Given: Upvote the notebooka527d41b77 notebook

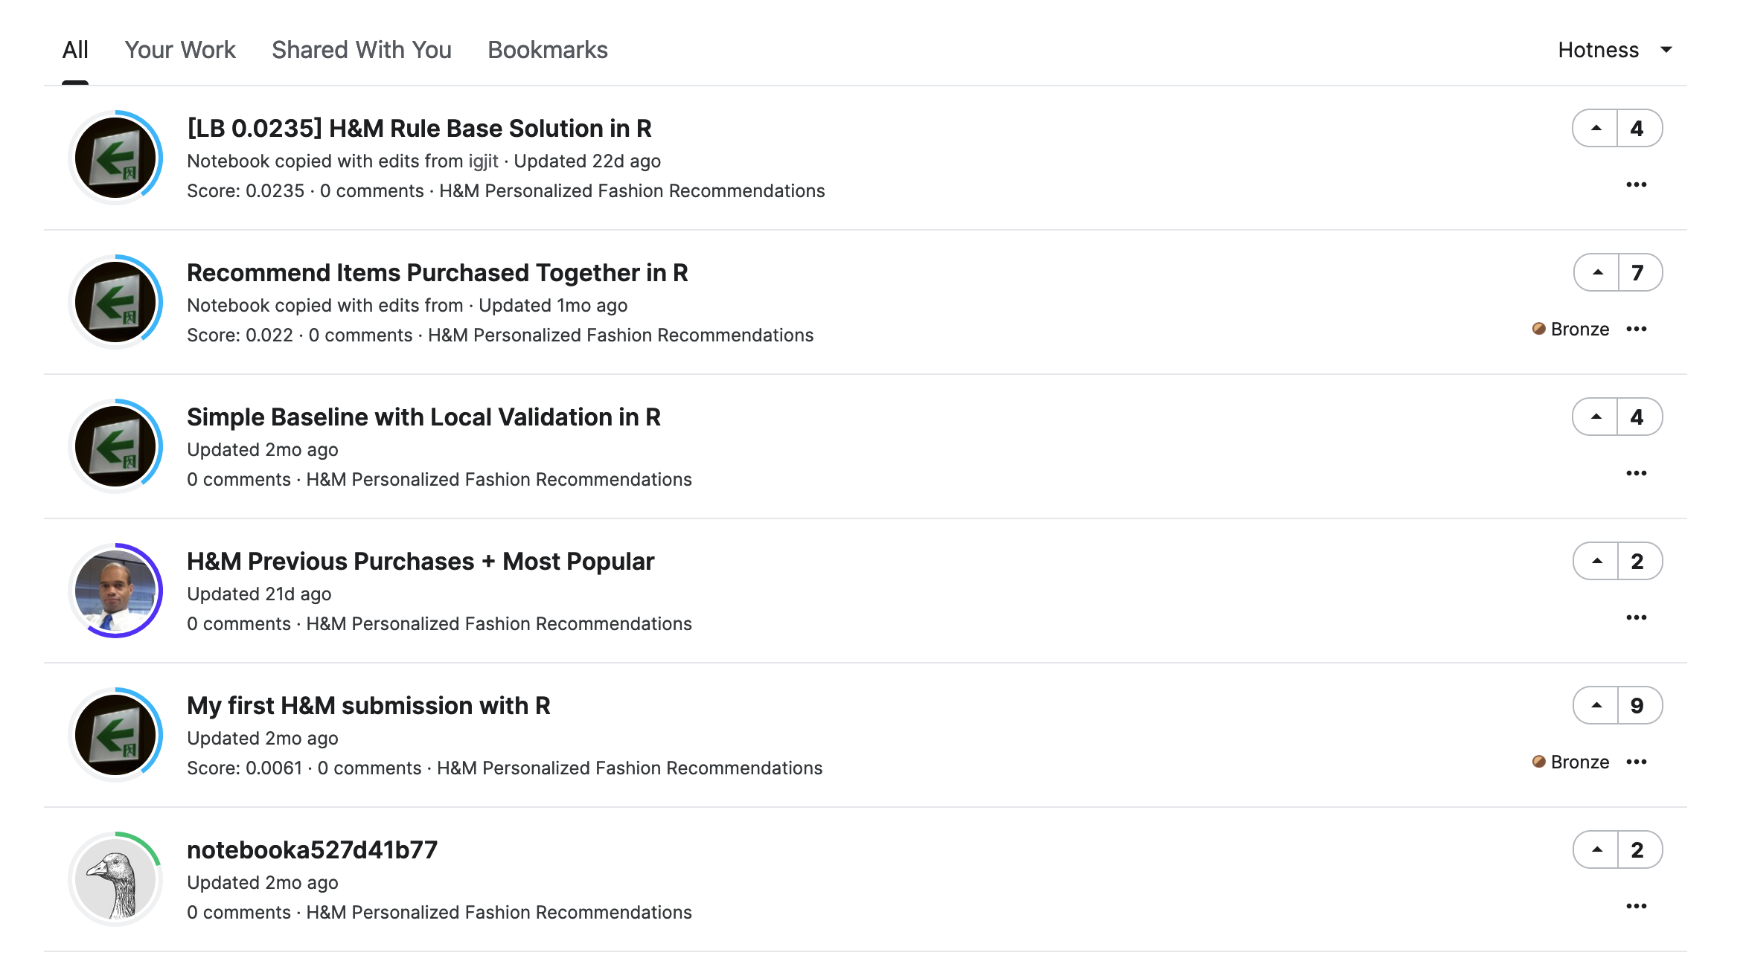Looking at the screenshot, I should pyautogui.click(x=1596, y=850).
